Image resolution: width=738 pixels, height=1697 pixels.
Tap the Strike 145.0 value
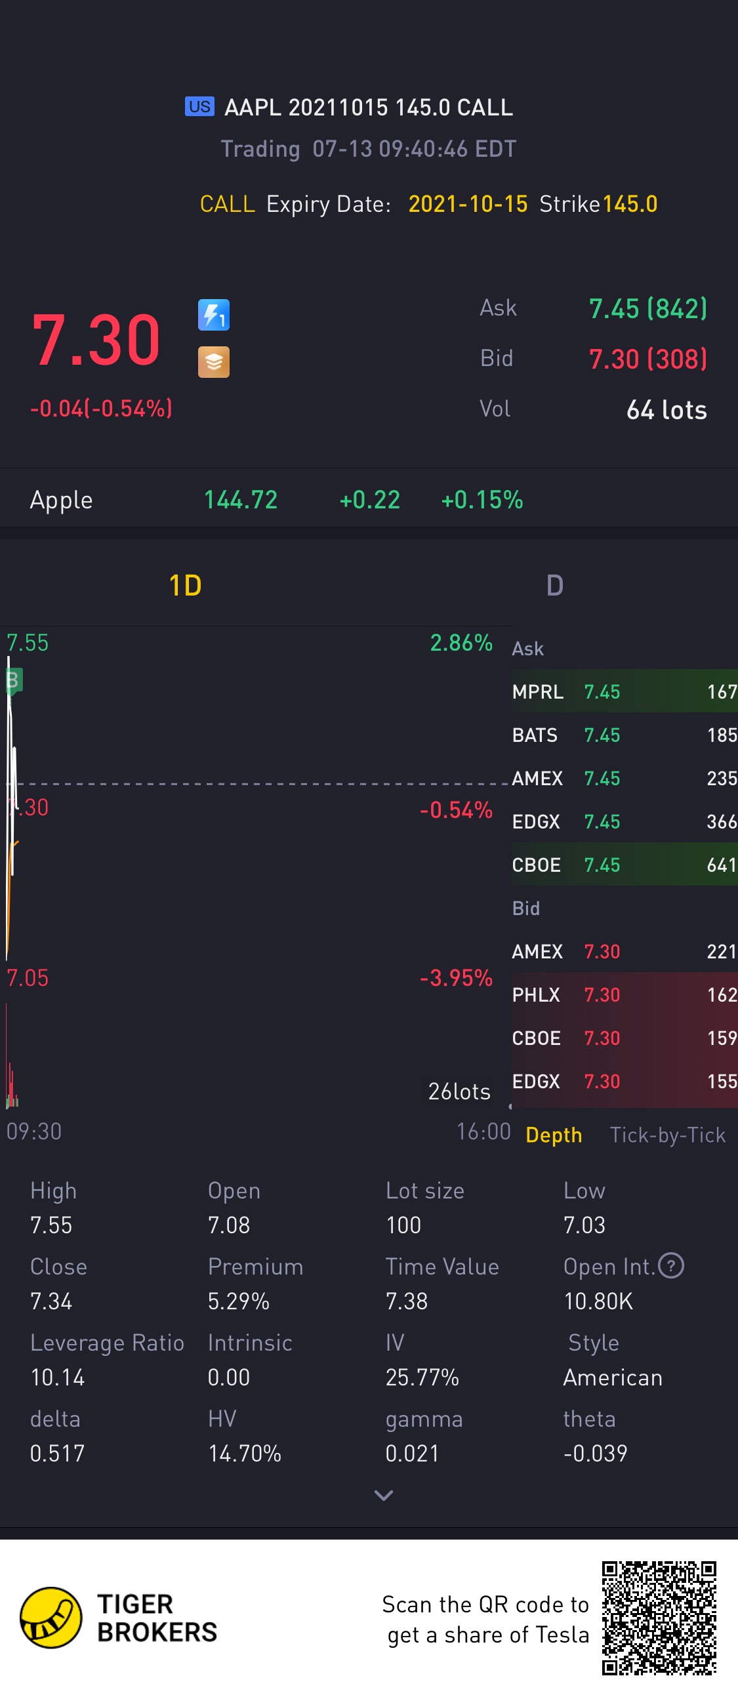pos(630,204)
